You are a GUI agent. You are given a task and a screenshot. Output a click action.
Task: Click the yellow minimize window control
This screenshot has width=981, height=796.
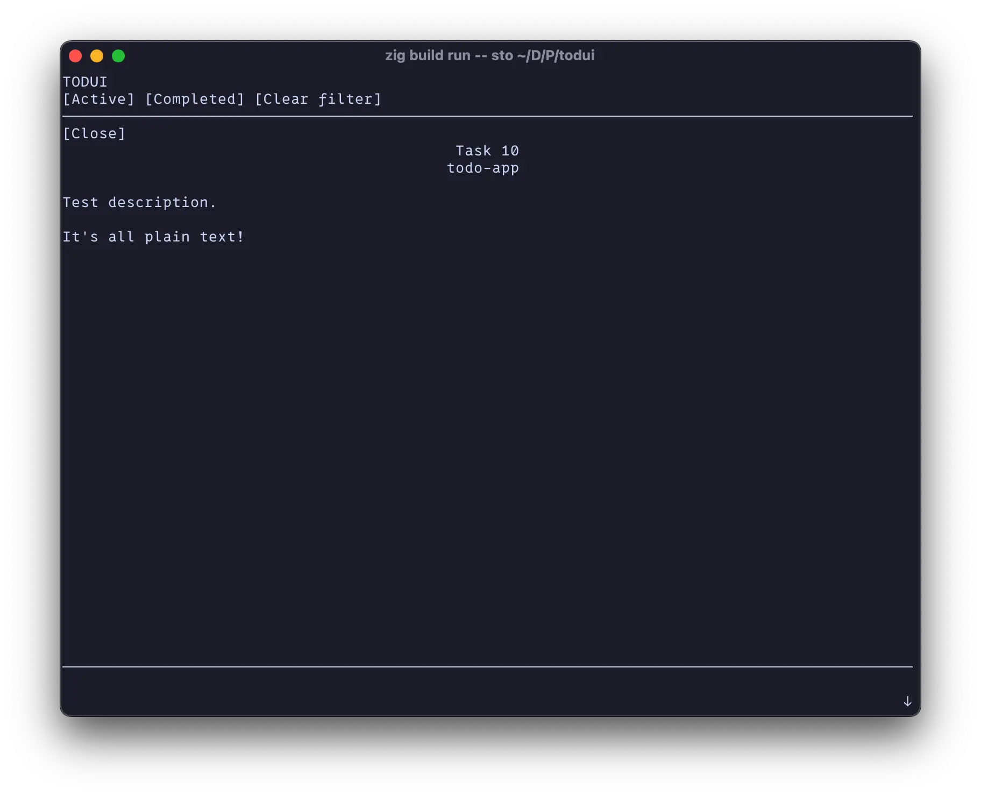97,55
